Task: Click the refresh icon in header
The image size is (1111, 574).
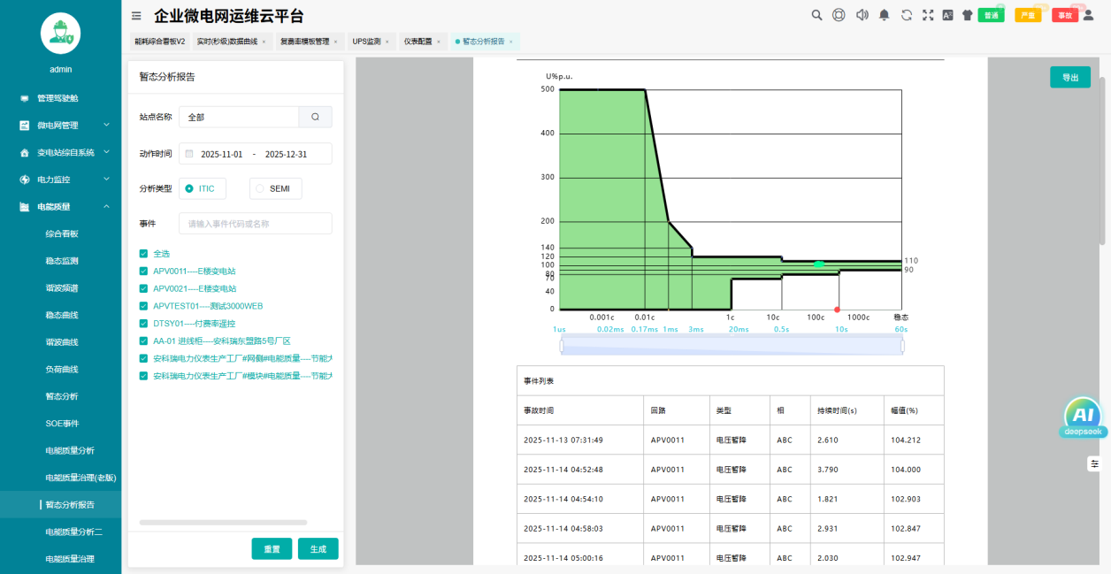Action: [907, 15]
